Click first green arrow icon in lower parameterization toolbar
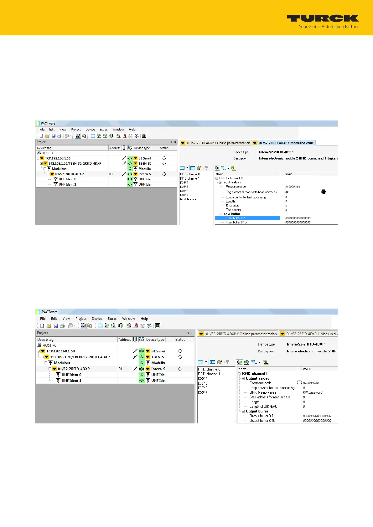 [240, 362]
